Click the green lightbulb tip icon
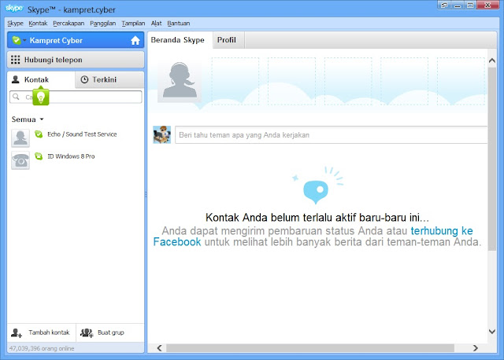Screen dimensions: 504x360 tap(41, 97)
